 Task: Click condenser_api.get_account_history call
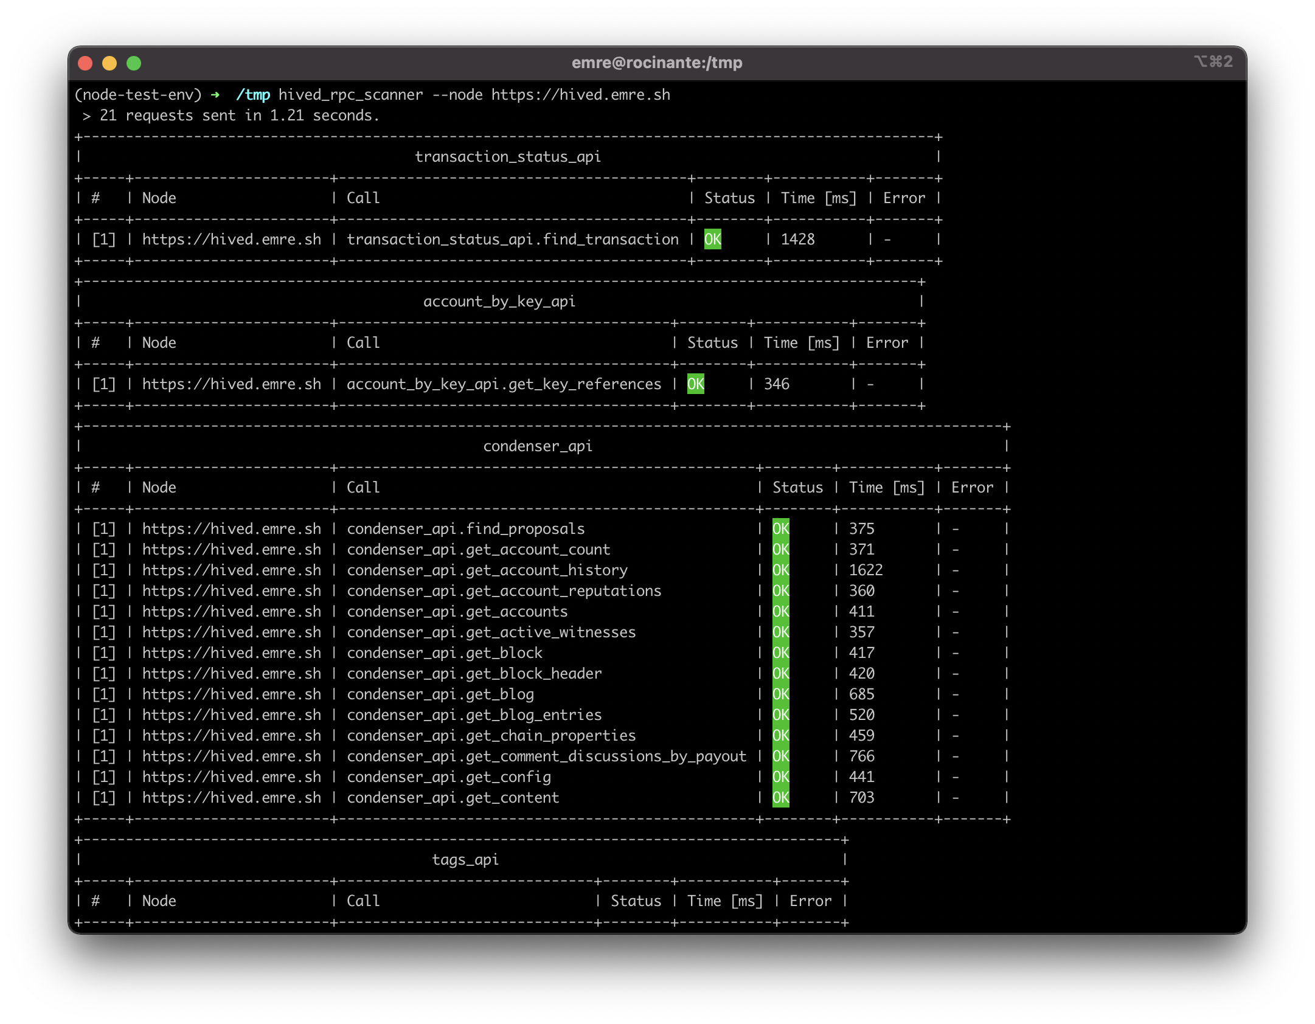tap(487, 570)
